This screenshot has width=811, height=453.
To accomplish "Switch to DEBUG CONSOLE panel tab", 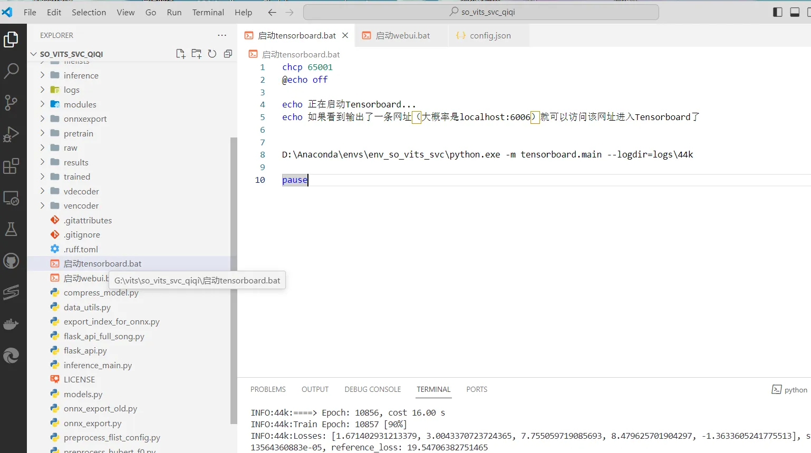I will click(373, 389).
